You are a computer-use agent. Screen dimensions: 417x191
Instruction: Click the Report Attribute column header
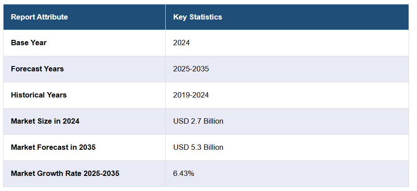click(39, 17)
